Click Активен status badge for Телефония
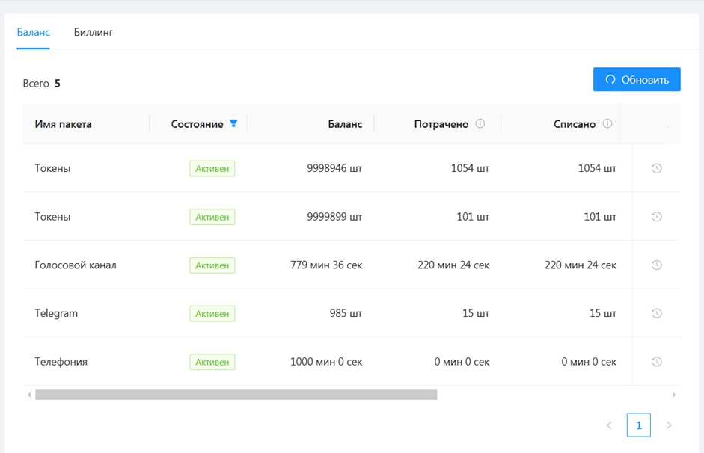The image size is (704, 453). point(212,362)
